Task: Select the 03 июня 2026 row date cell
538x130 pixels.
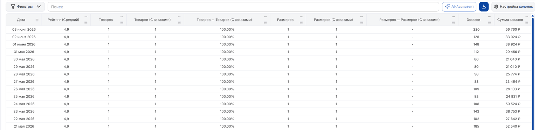Action: click(24, 29)
